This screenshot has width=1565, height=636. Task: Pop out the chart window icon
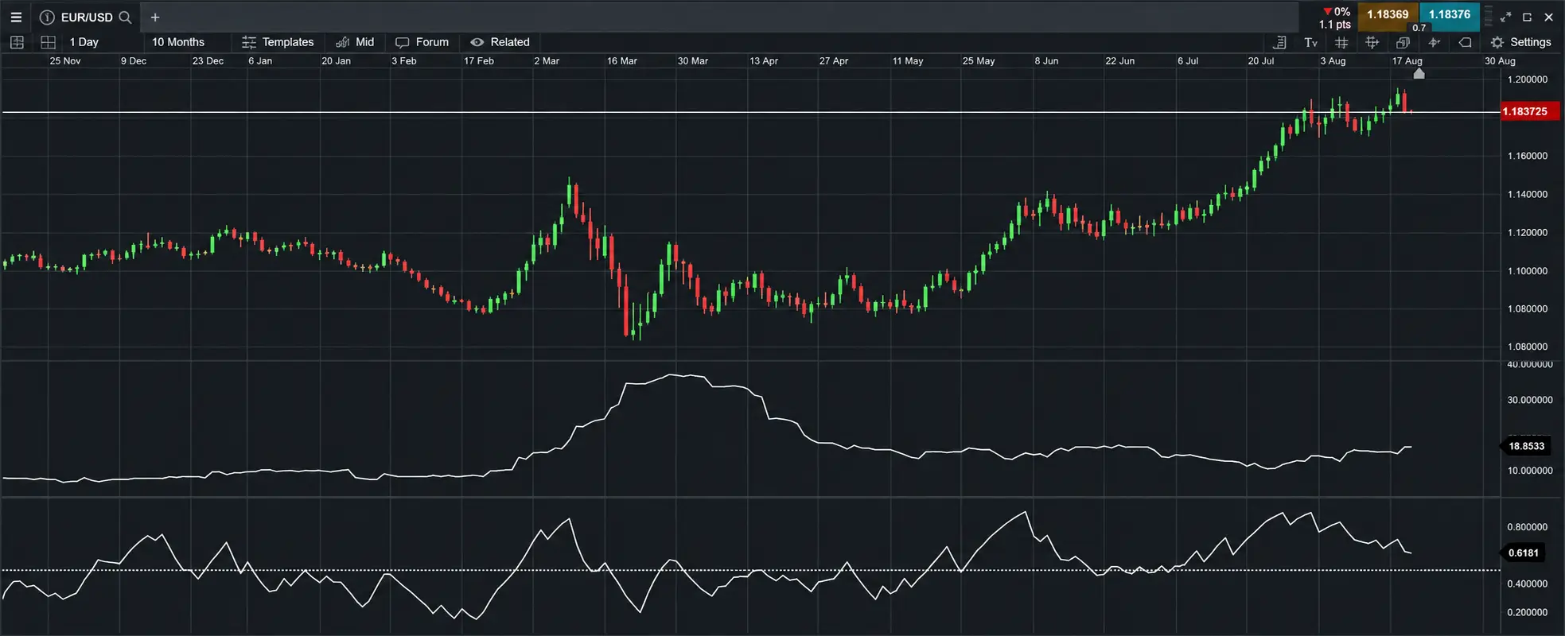pos(1527,17)
